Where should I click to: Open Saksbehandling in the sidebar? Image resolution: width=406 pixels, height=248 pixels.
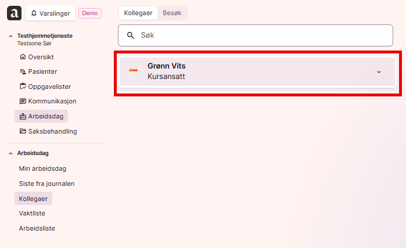pyautogui.click(x=48, y=131)
